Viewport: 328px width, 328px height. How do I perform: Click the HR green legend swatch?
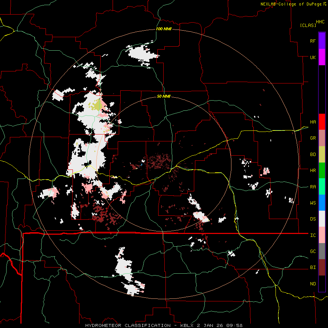[322, 171]
